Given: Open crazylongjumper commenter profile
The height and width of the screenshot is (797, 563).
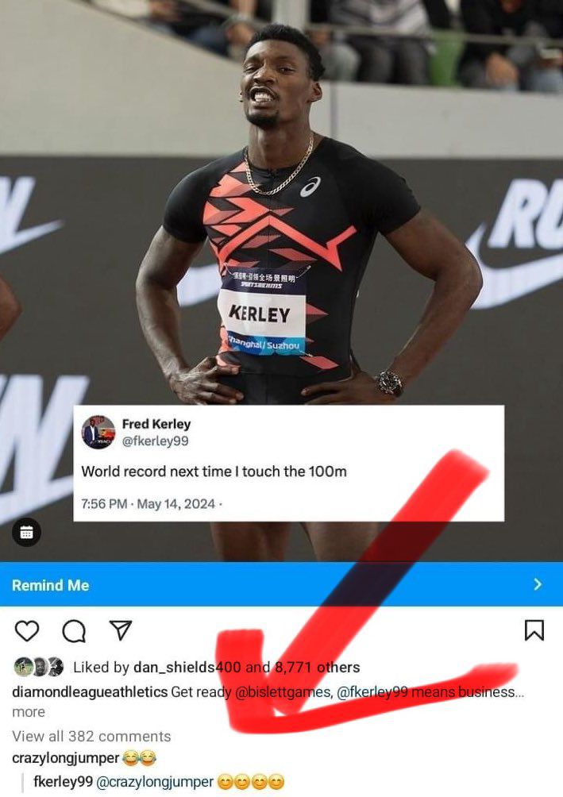Looking at the screenshot, I should click(65, 758).
